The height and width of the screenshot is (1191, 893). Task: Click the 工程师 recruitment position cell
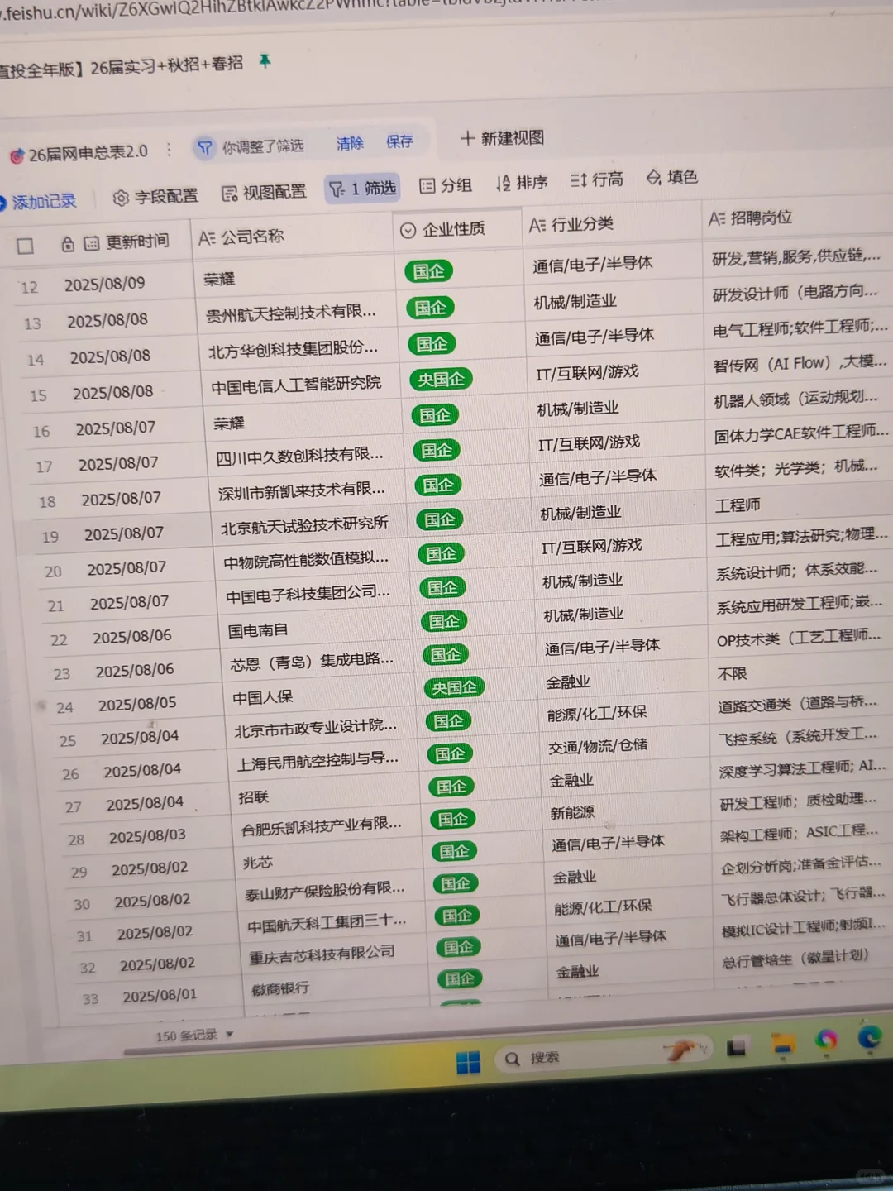738,505
